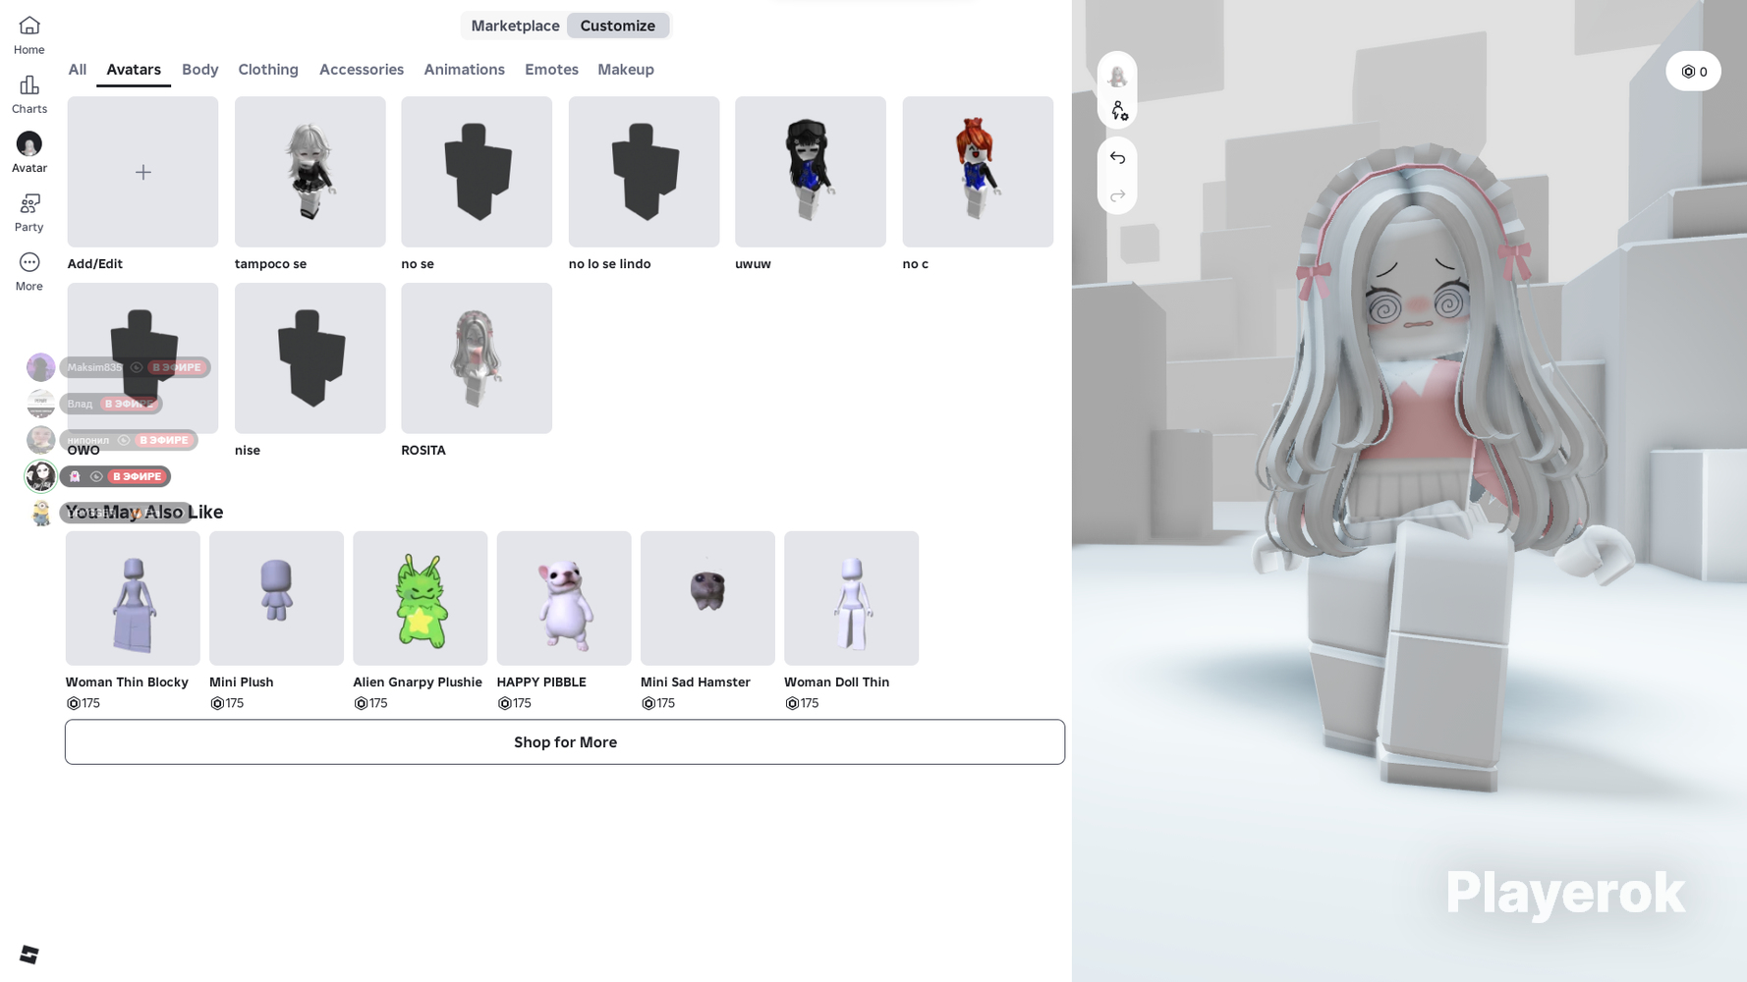
Task: Select the Avatars tab
Action: tap(134, 70)
